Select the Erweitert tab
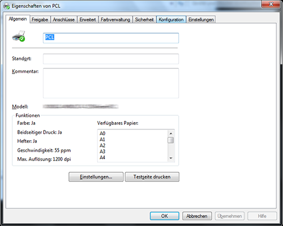283x226 pixels. tap(88, 20)
